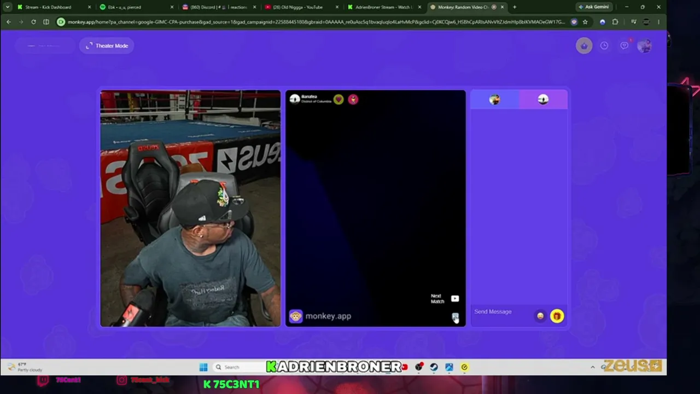Open the Windows Start menu

[203, 367]
